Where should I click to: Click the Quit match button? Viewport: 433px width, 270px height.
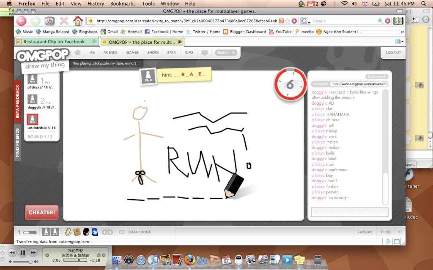(x=376, y=77)
